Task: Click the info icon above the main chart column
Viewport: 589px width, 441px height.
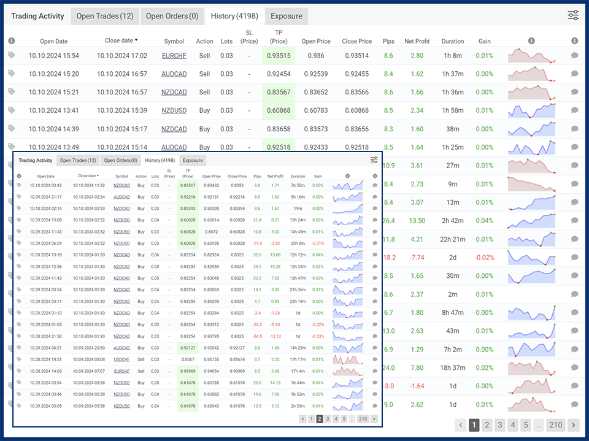Action: coord(531,41)
